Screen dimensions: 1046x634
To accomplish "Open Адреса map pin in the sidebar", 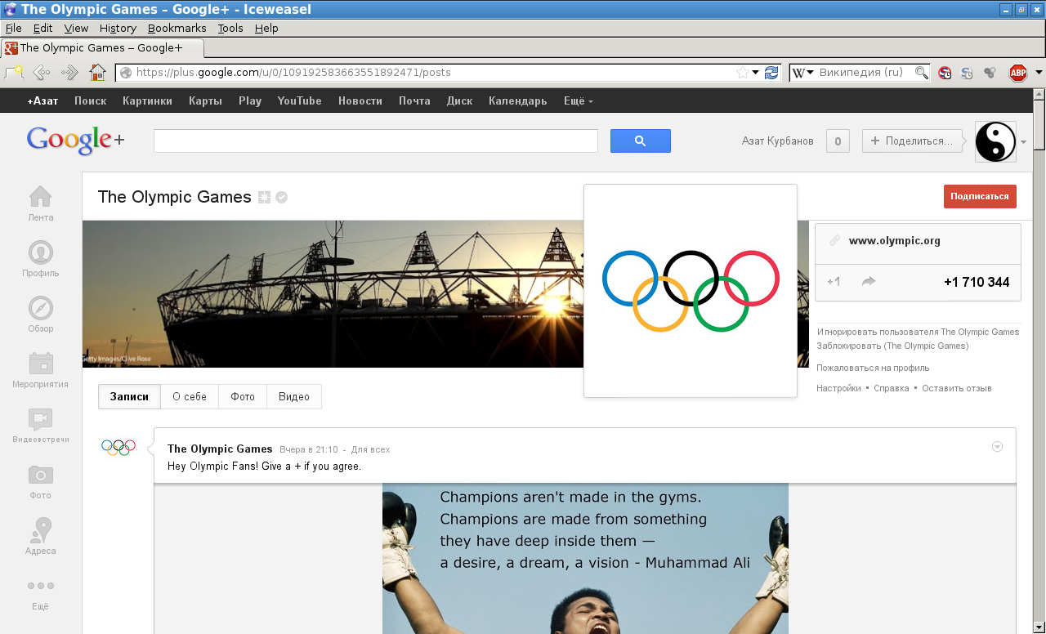I will pyautogui.click(x=40, y=536).
